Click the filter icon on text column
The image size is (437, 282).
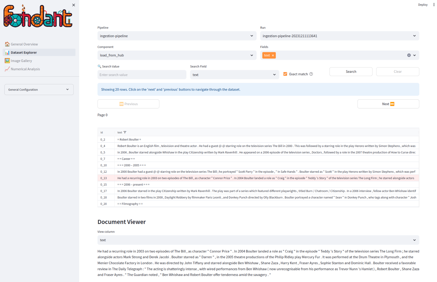pyautogui.click(x=125, y=133)
